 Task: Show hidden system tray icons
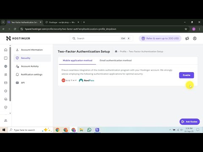(170, 130)
